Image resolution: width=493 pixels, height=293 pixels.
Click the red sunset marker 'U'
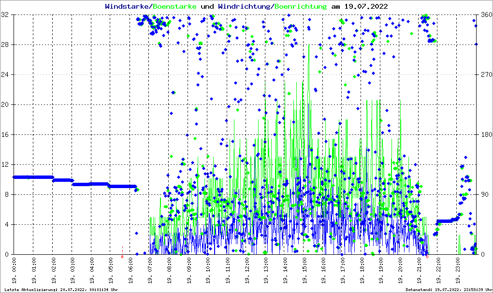427,257
